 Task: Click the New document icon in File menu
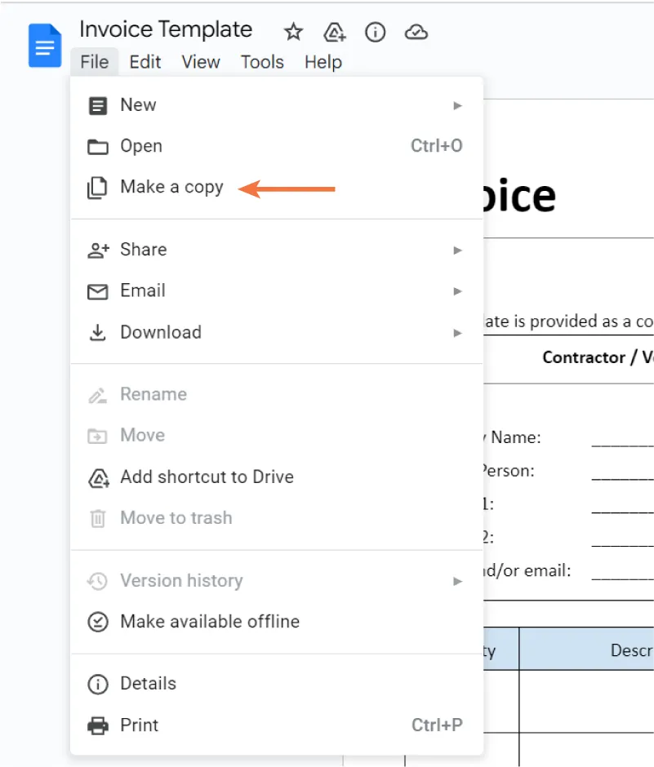[x=98, y=104]
